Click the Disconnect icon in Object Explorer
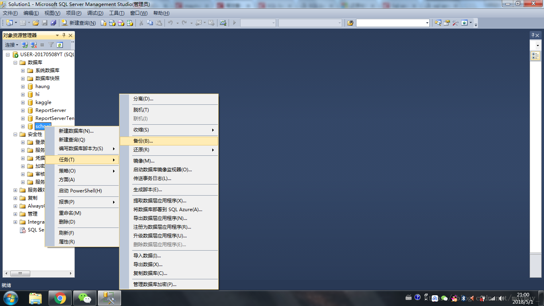544x306 pixels. (x=33, y=45)
